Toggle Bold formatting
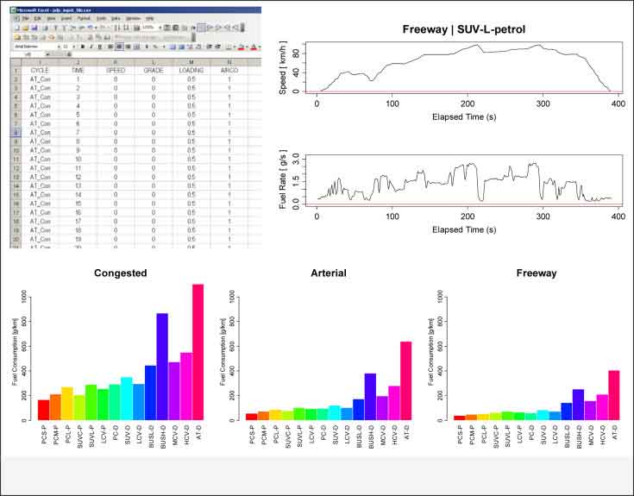Viewport: 634px width, 496px height. 84,47
